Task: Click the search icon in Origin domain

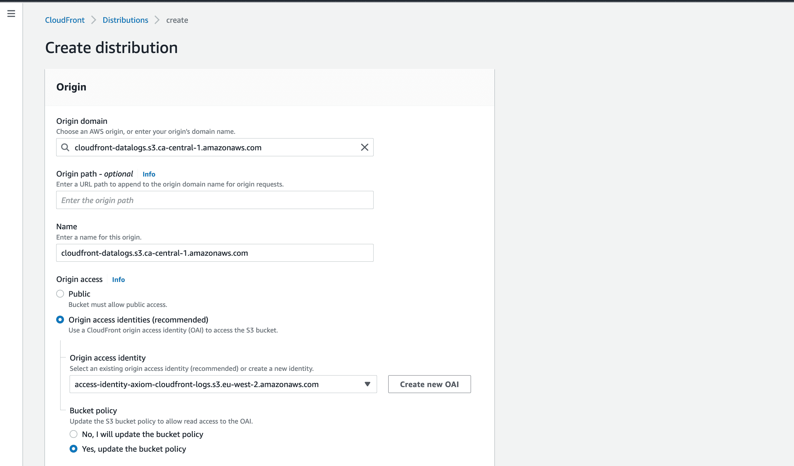Action: click(x=65, y=147)
